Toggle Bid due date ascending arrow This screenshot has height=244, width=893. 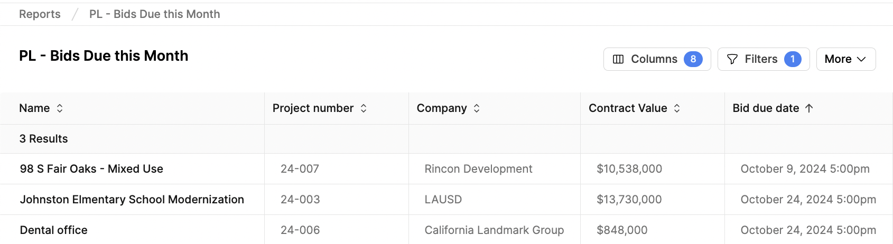809,108
